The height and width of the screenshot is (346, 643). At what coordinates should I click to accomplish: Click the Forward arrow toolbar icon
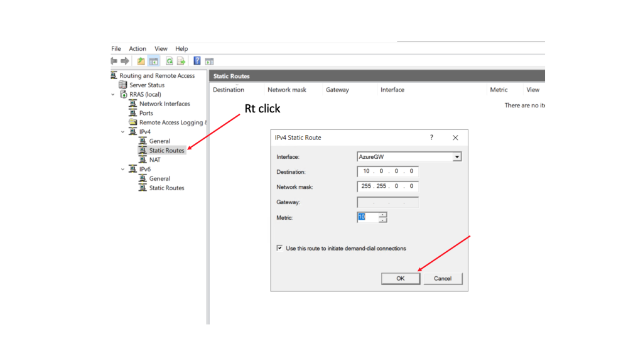[125, 61]
